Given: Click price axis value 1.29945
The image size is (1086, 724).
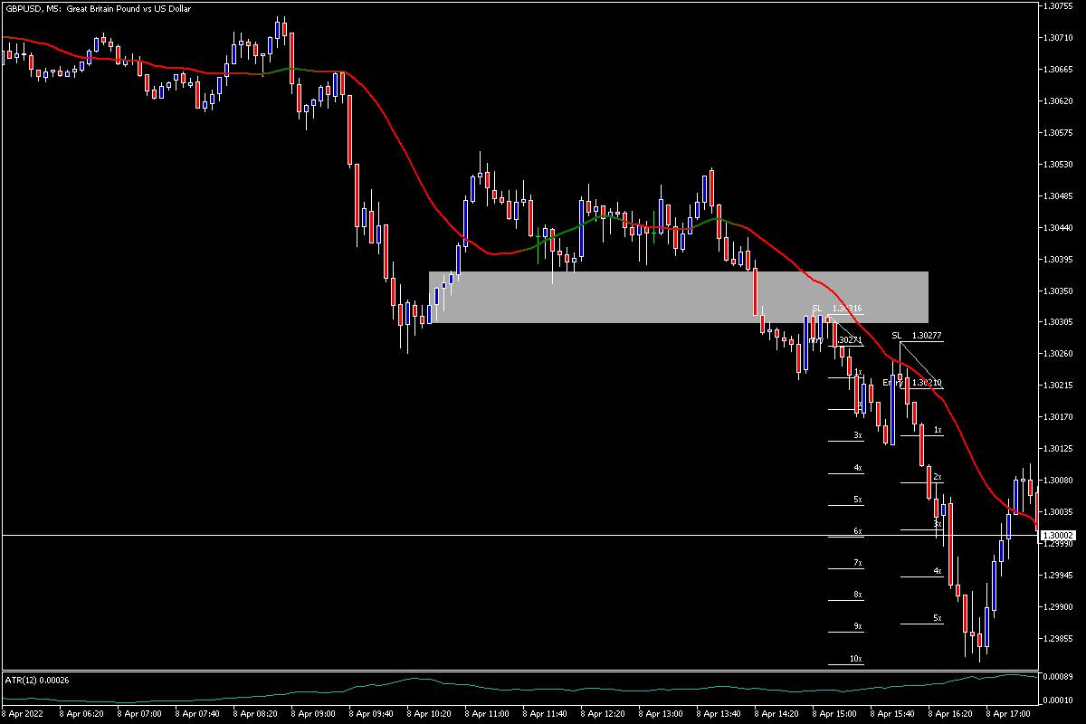Looking at the screenshot, I should click(x=1057, y=576).
